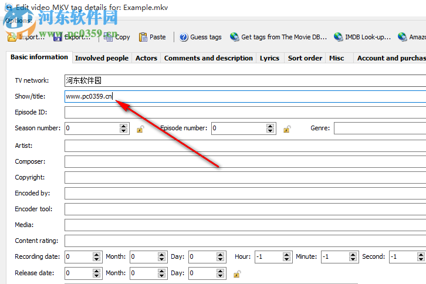Decrease Season number with down arrow
The image size is (426, 284).
pyautogui.click(x=124, y=130)
